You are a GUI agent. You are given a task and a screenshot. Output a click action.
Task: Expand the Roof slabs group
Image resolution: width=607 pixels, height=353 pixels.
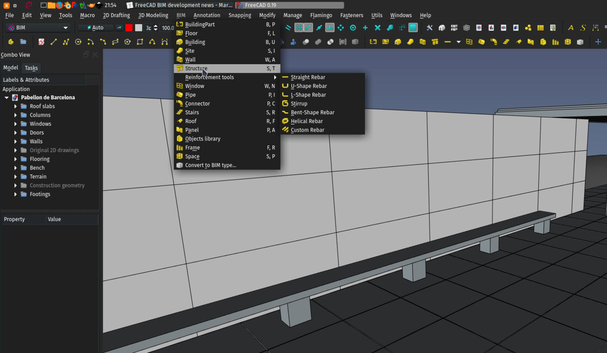pyautogui.click(x=15, y=106)
